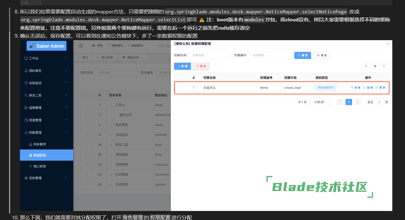This screenshot has width=405, height=220.
Task: Check the 本级可见 row checkbox
Action: tap(180, 88)
